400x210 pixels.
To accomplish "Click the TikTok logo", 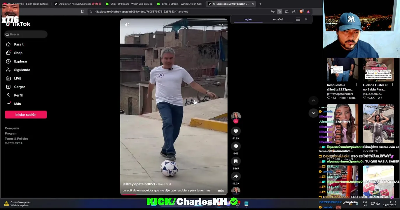I will [18, 24].
